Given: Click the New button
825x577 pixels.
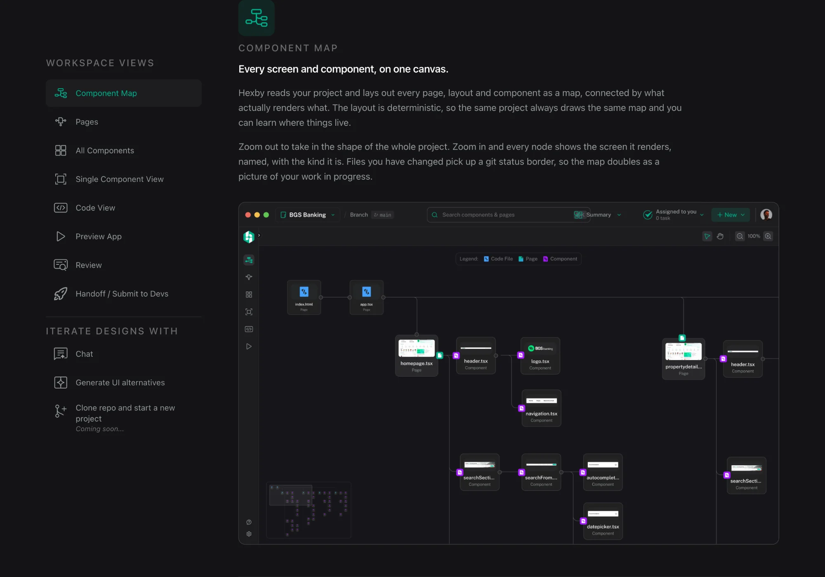Looking at the screenshot, I should (731, 215).
